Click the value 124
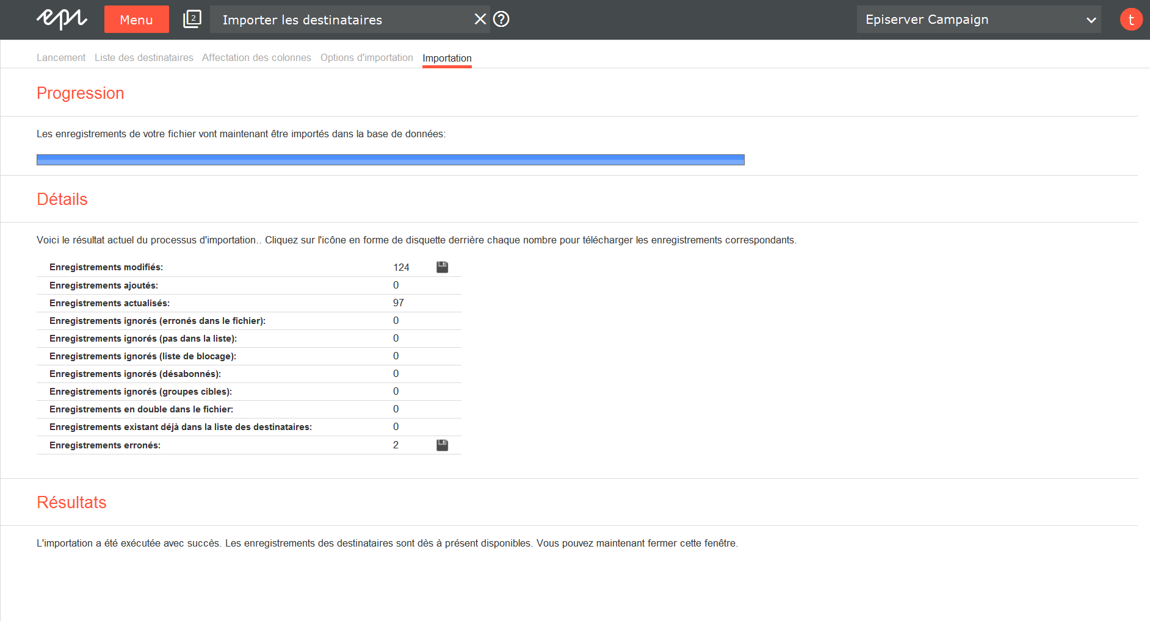The image size is (1150, 621). coord(401,267)
